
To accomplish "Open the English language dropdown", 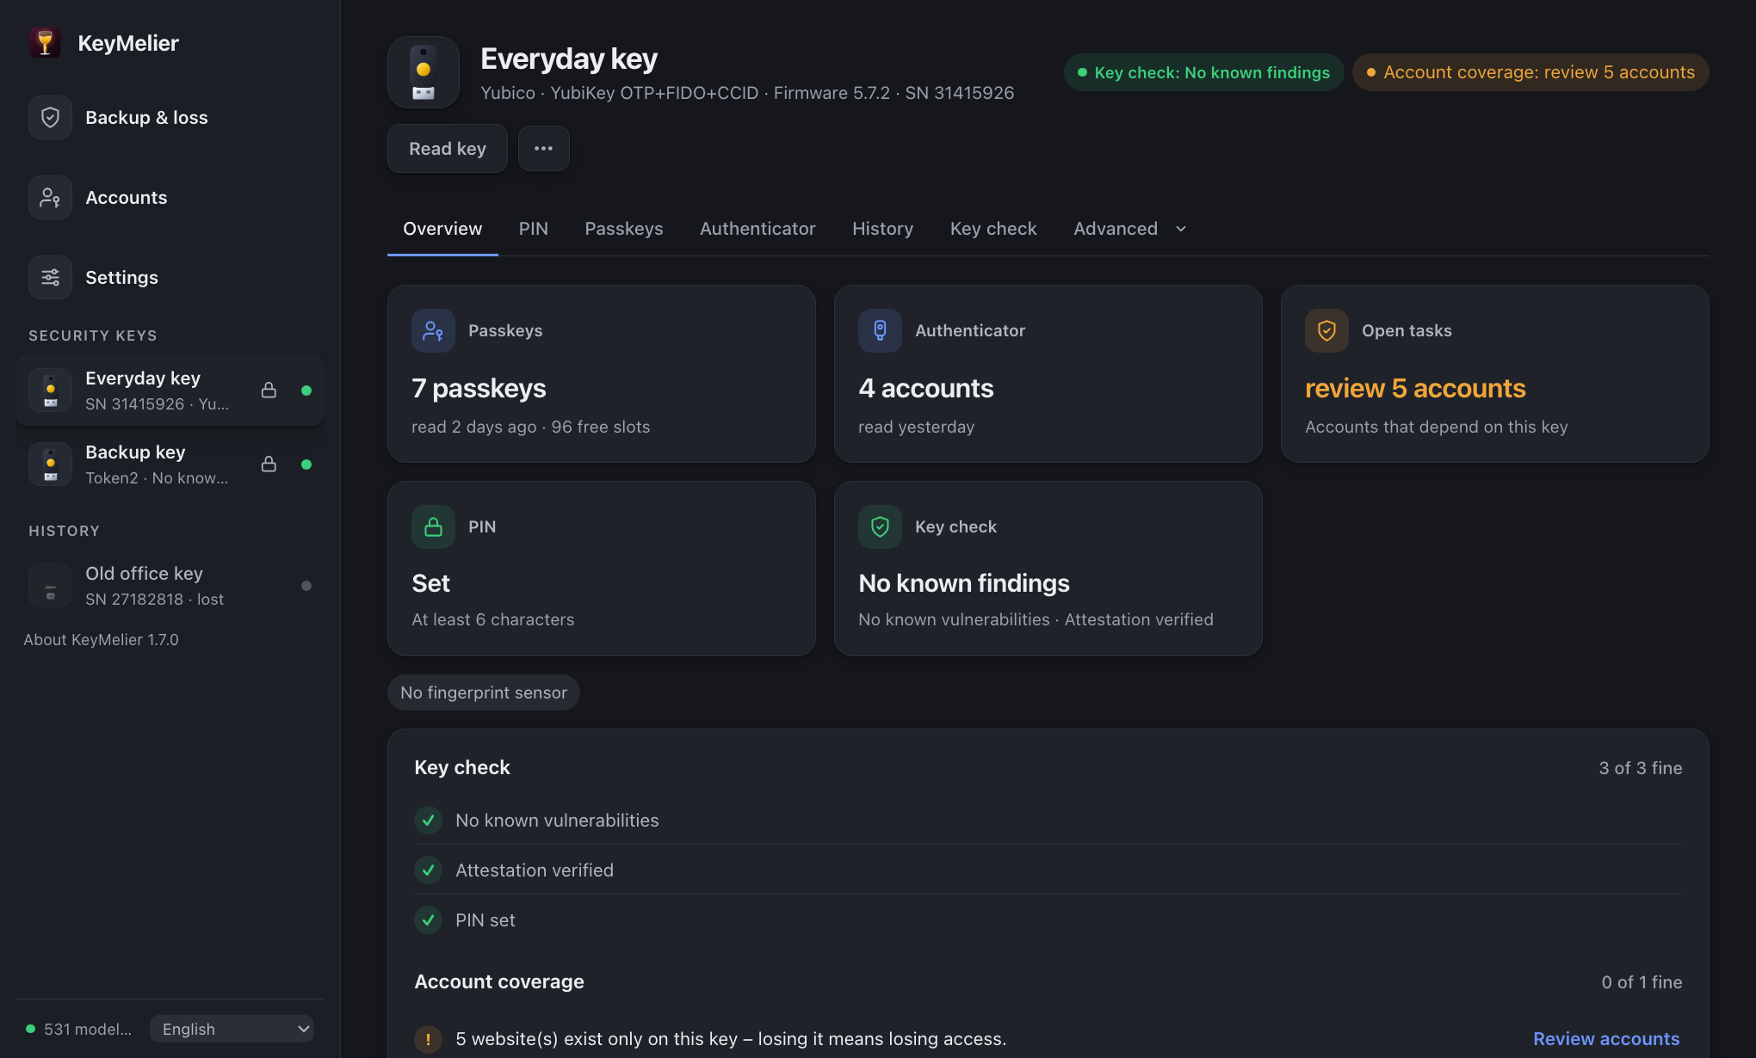I will click(x=232, y=1030).
